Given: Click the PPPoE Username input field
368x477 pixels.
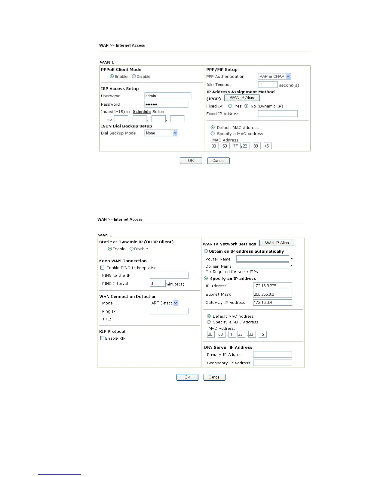Looking at the screenshot, I should click(x=167, y=96).
